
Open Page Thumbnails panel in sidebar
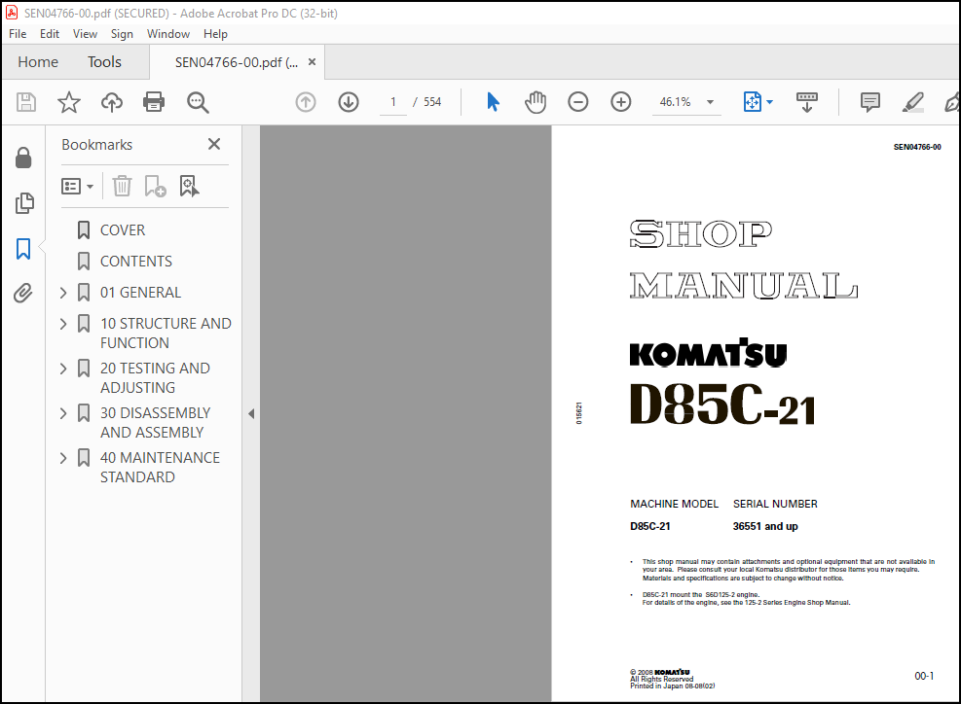pyautogui.click(x=24, y=203)
